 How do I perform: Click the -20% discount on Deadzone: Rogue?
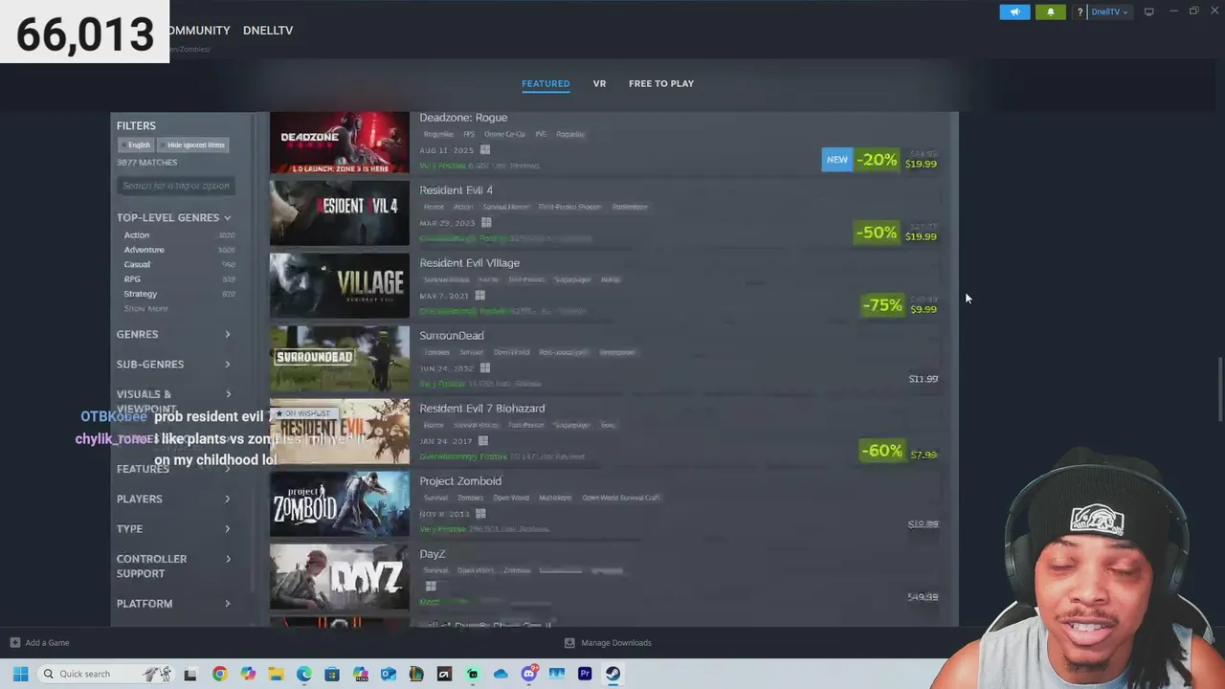(877, 160)
